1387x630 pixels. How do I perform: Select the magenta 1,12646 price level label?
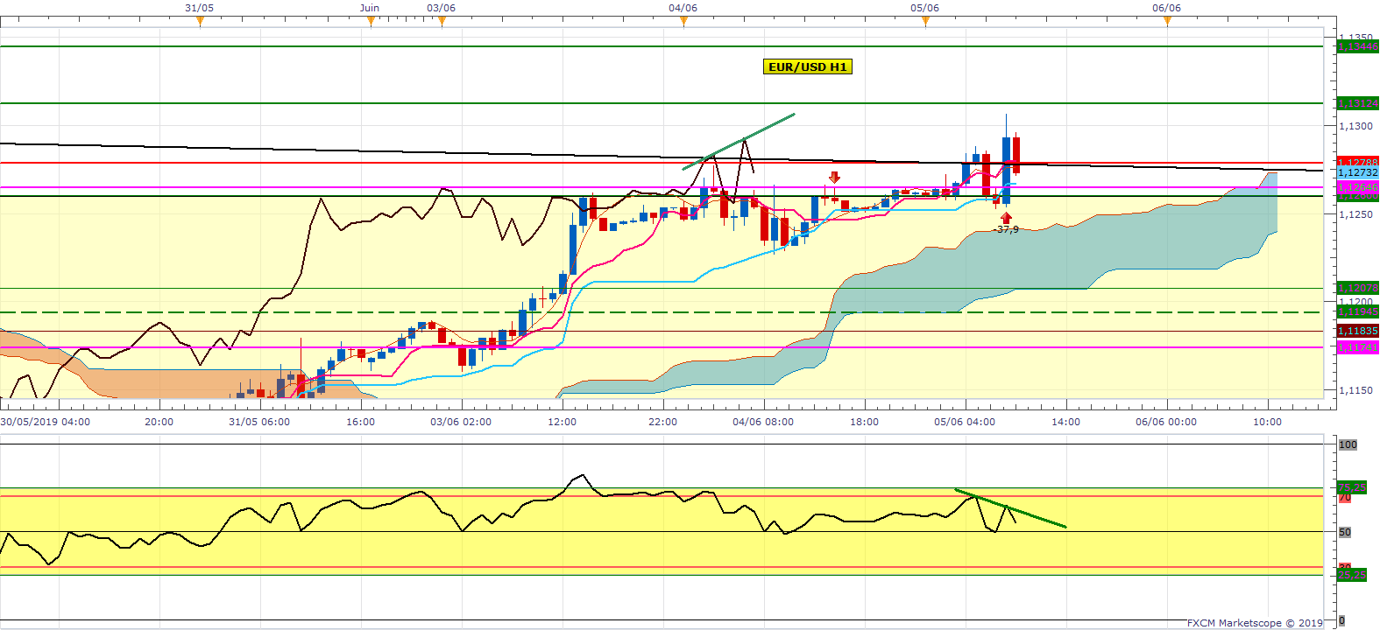(x=1358, y=187)
